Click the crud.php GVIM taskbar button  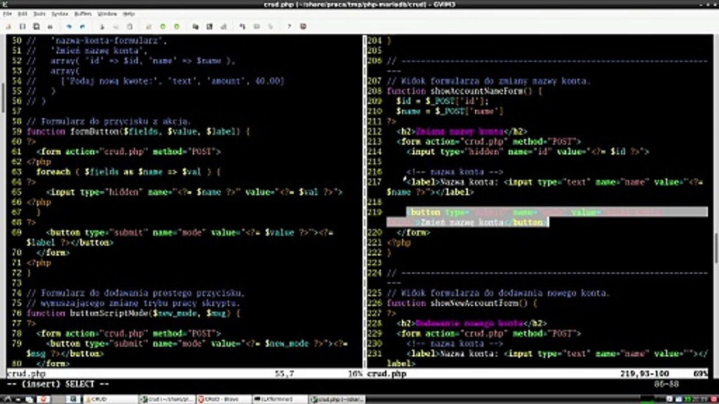click(336, 399)
